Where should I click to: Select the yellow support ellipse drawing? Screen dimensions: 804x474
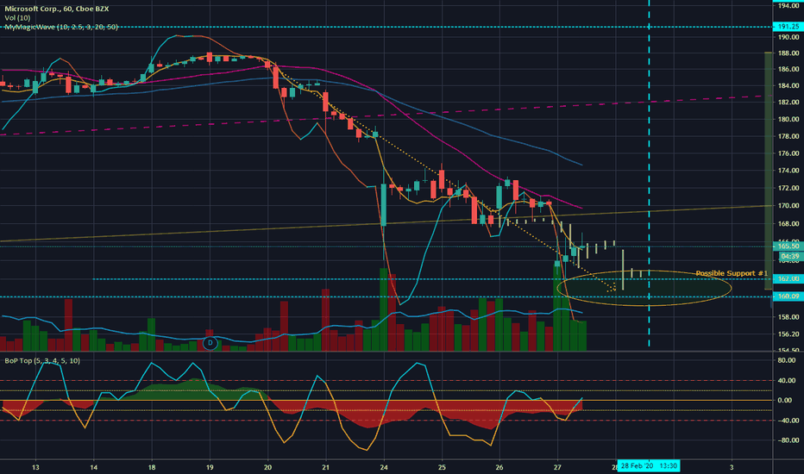[x=644, y=288]
